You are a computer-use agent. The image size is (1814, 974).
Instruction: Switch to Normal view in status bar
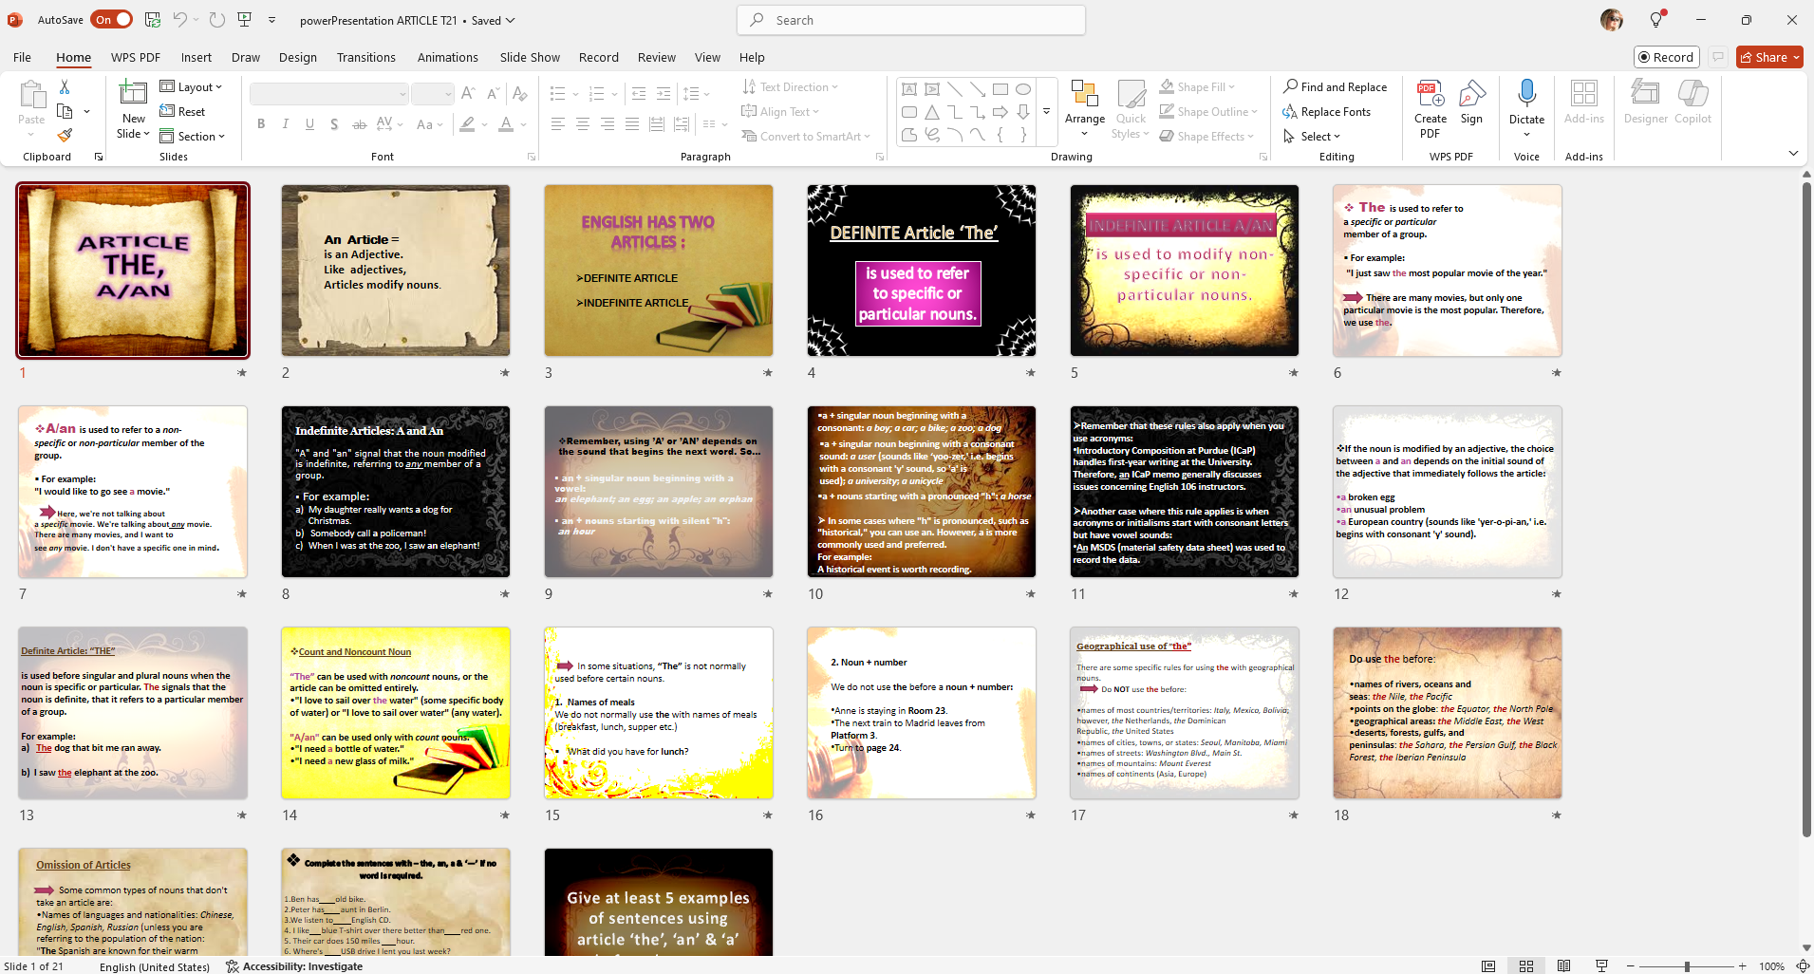tap(1488, 965)
